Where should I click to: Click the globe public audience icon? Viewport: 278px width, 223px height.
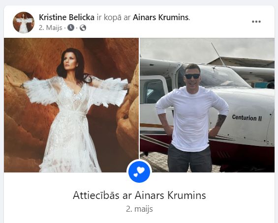coord(83,28)
